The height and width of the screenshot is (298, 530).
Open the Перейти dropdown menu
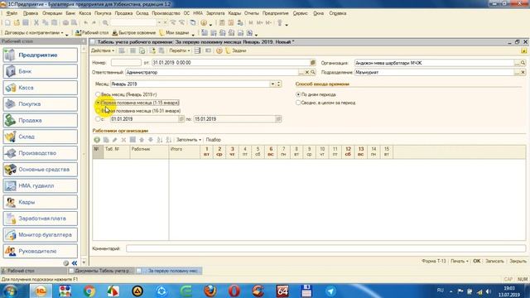[x=180, y=50]
